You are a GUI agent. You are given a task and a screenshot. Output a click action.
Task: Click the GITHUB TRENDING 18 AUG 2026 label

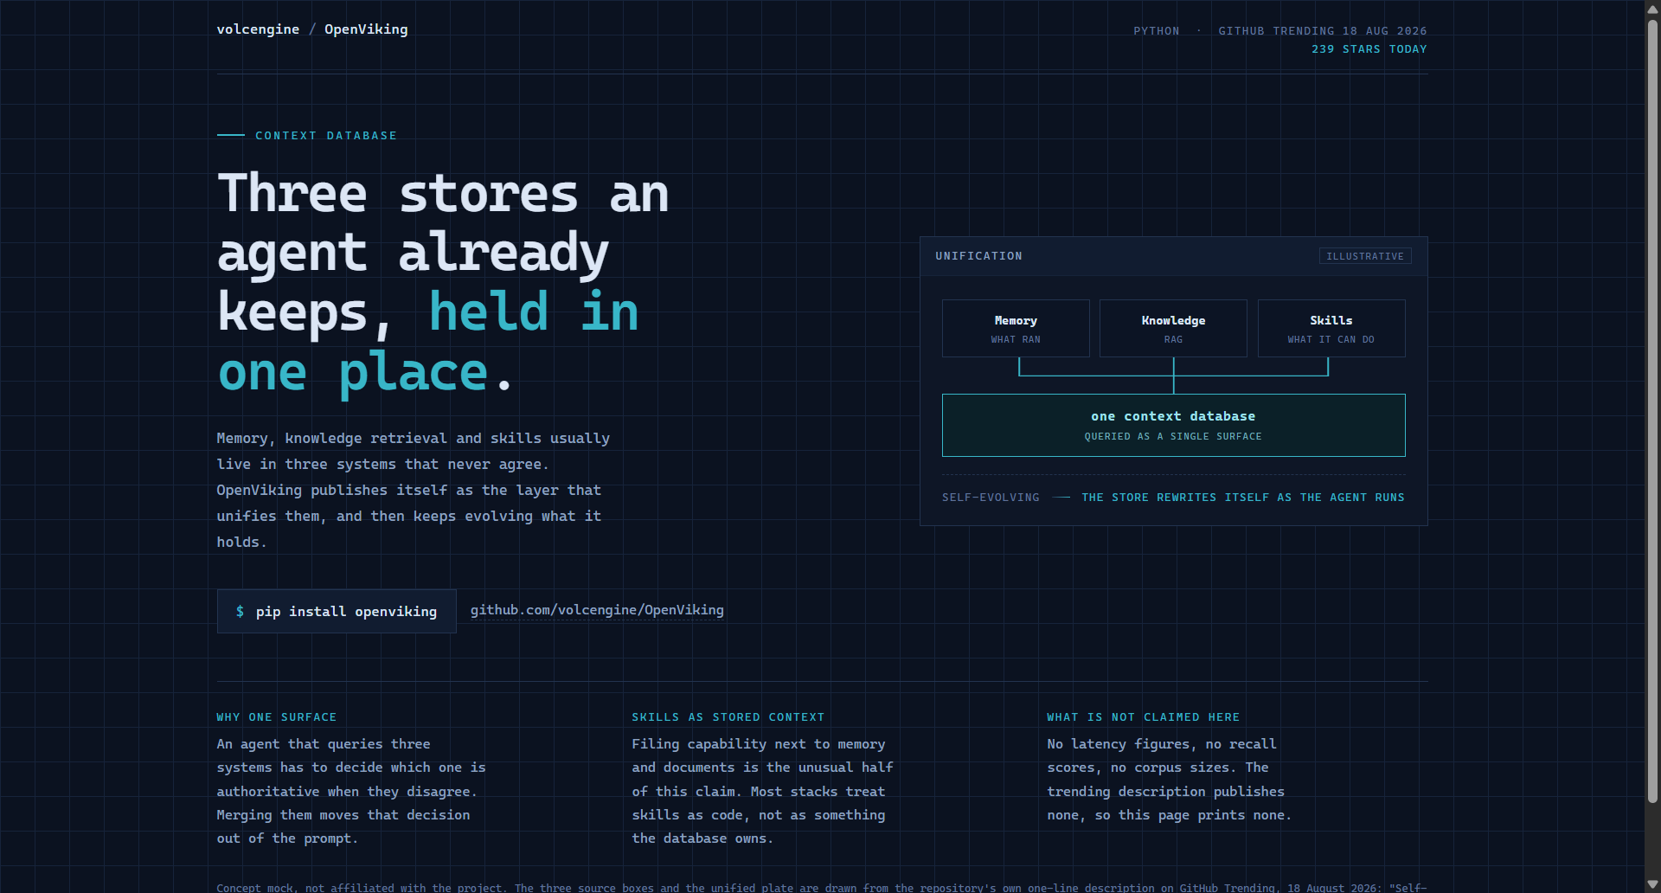1323,31
